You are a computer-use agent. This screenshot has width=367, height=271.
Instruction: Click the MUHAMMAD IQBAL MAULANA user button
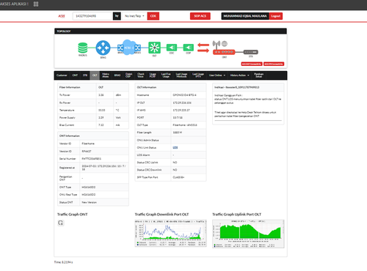(245, 16)
